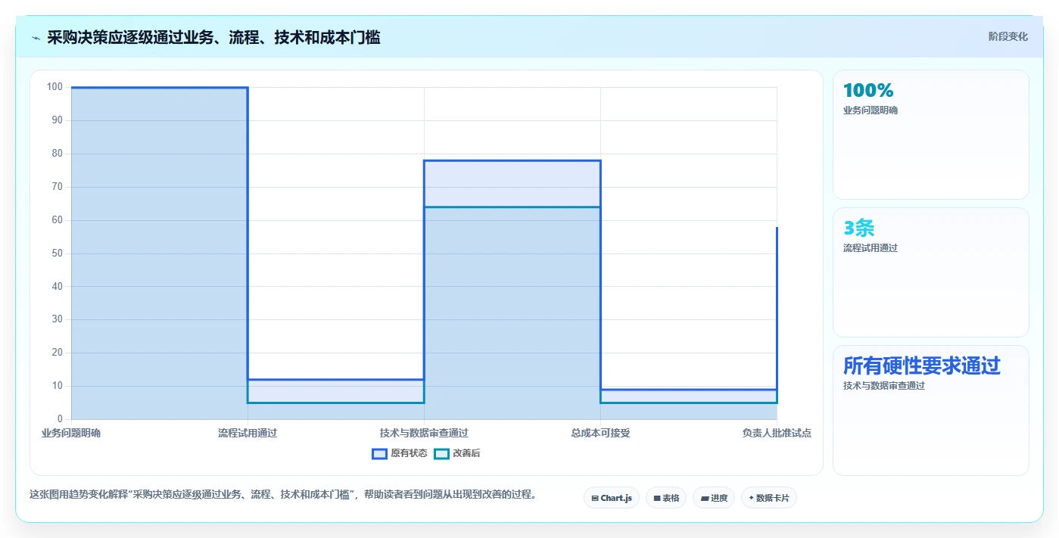Select the 进度 tag chip
1059x538 pixels.
714,498
